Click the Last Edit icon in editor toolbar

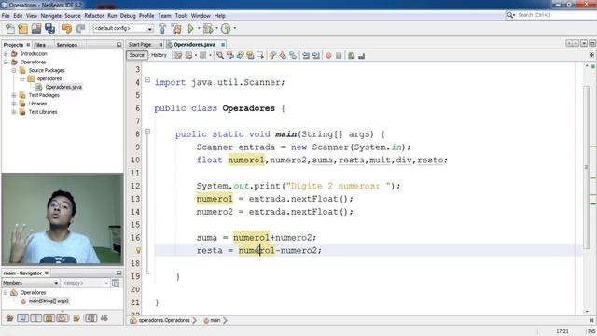[x=178, y=56]
